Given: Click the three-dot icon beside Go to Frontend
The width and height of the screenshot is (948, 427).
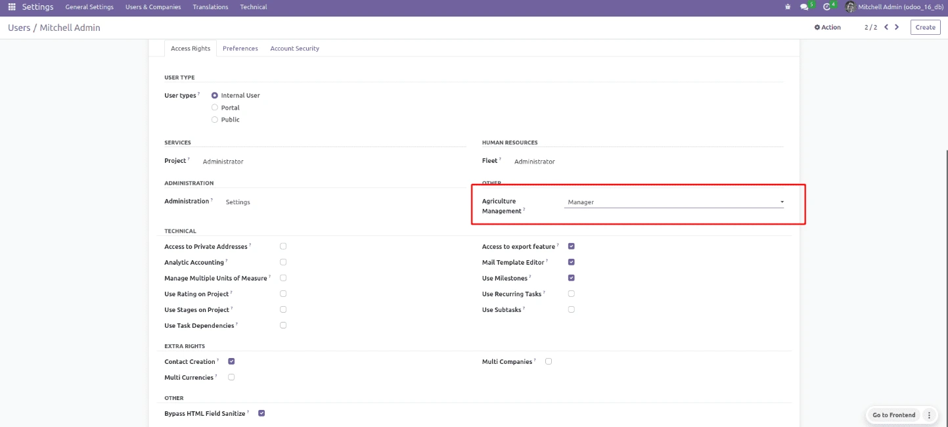Looking at the screenshot, I should tap(929, 415).
